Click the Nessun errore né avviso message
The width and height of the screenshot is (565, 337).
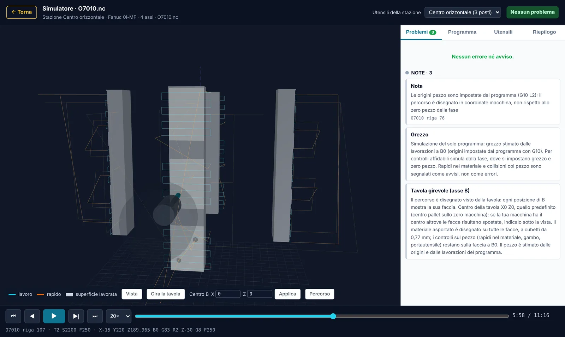(x=482, y=57)
